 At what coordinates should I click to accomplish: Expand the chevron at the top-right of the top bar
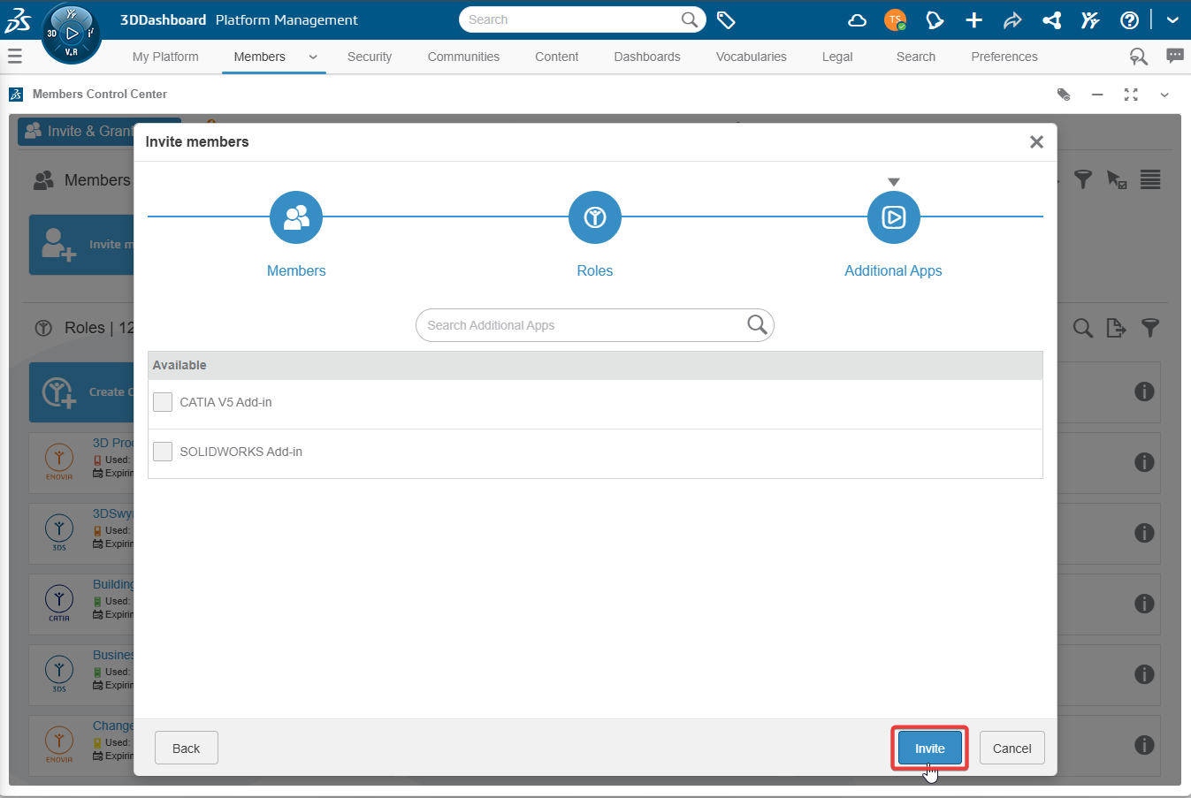pyautogui.click(x=1172, y=20)
